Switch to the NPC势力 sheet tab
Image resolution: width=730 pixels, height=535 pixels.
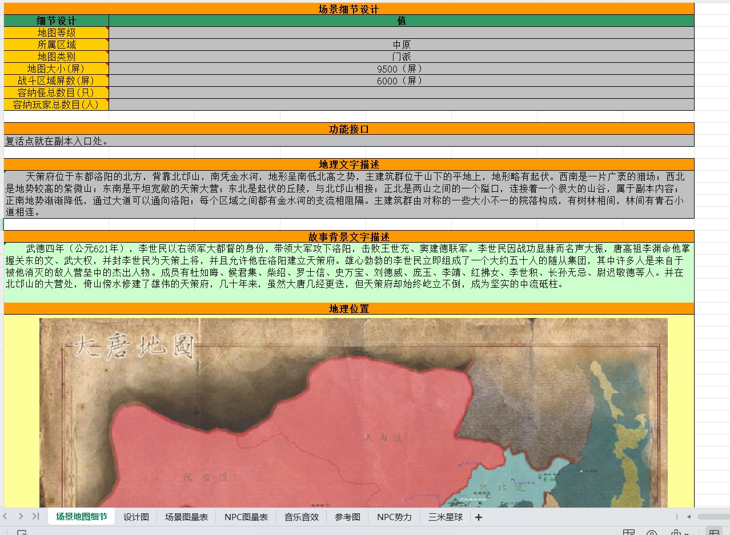click(x=394, y=517)
